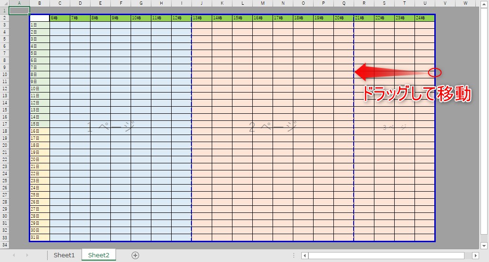Switch to the Sheet1 tab
Screen dimensions: 489x262
tap(64, 255)
